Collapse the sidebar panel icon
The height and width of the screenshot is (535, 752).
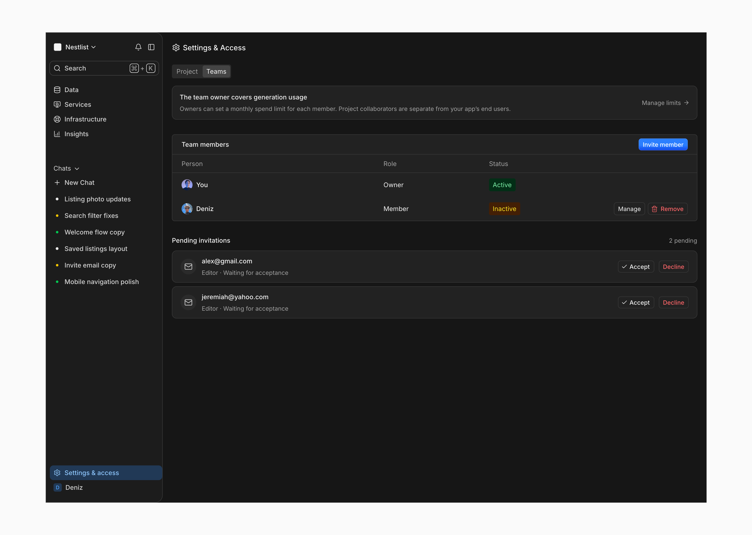click(x=151, y=47)
